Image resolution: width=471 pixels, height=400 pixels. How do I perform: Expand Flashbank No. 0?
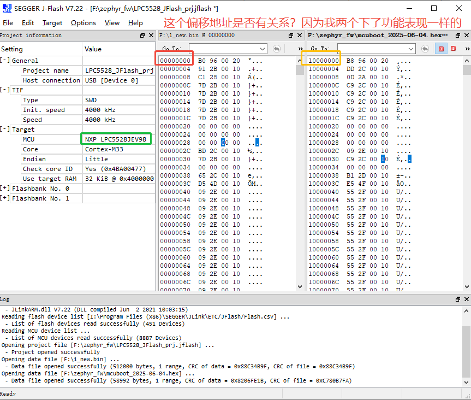[4, 189]
